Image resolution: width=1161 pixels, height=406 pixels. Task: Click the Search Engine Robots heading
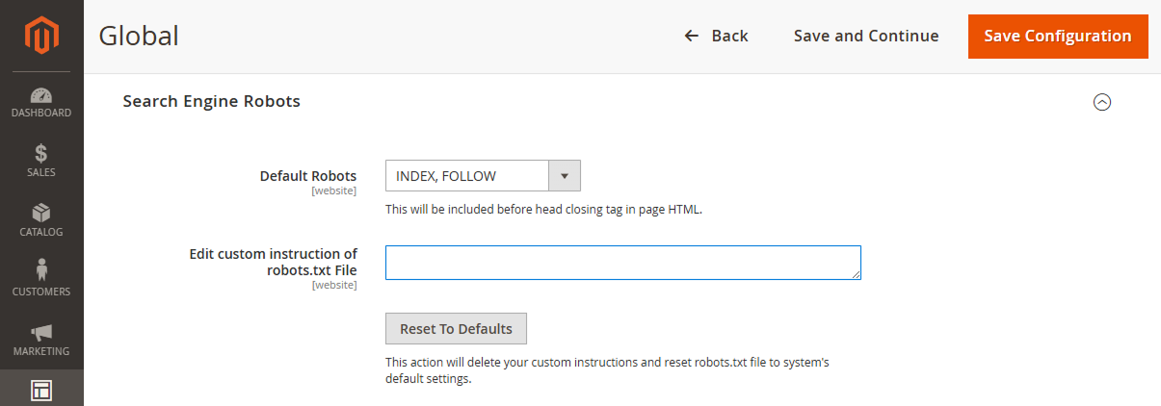212,101
